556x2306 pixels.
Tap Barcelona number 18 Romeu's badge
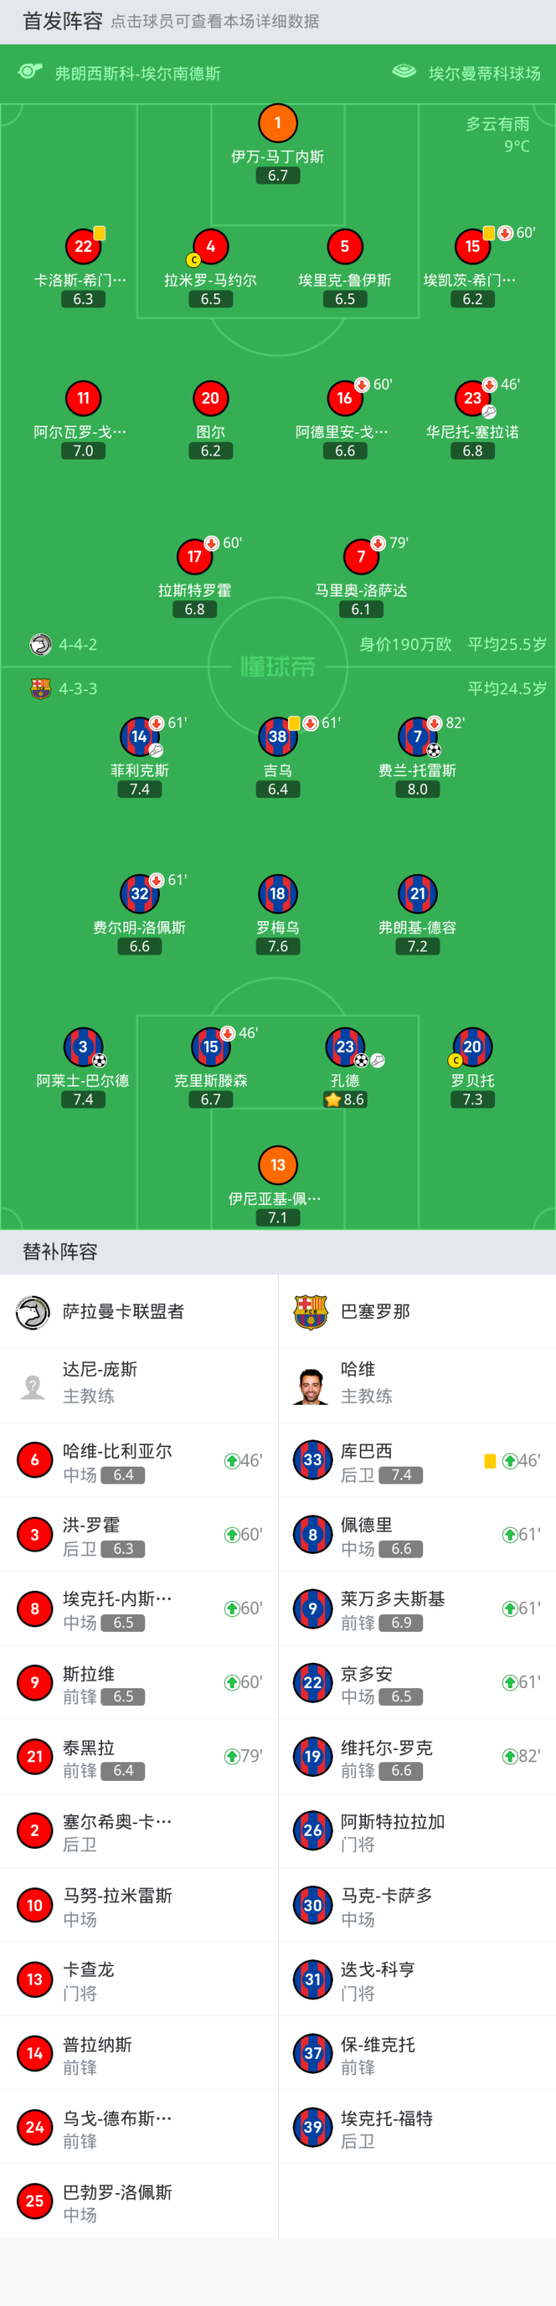point(277,894)
